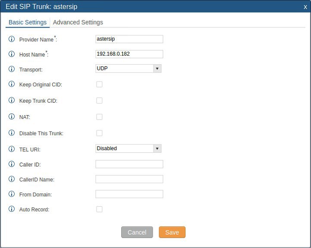The height and width of the screenshot is (248, 311).
Task: Show help icon for Transport
Action: pyautogui.click(x=12, y=69)
